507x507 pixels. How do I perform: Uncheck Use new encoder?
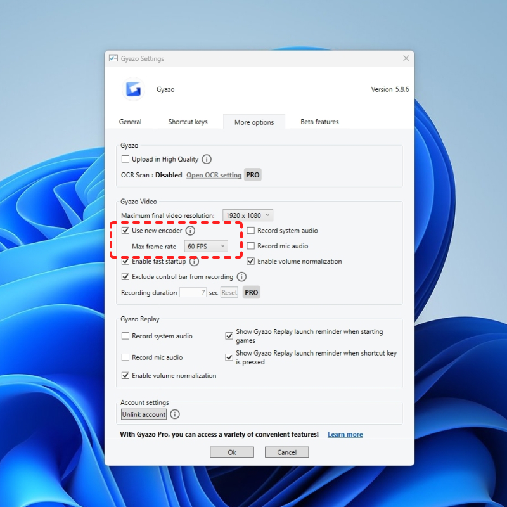(x=125, y=231)
